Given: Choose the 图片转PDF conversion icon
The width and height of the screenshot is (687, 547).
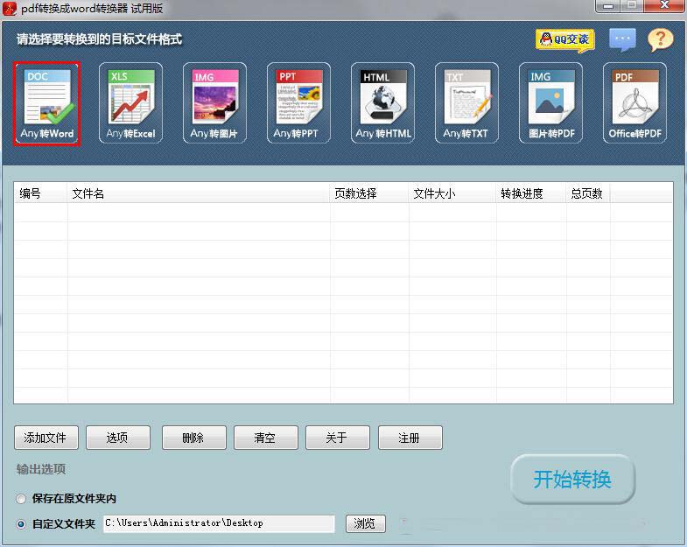Looking at the screenshot, I should pos(550,103).
